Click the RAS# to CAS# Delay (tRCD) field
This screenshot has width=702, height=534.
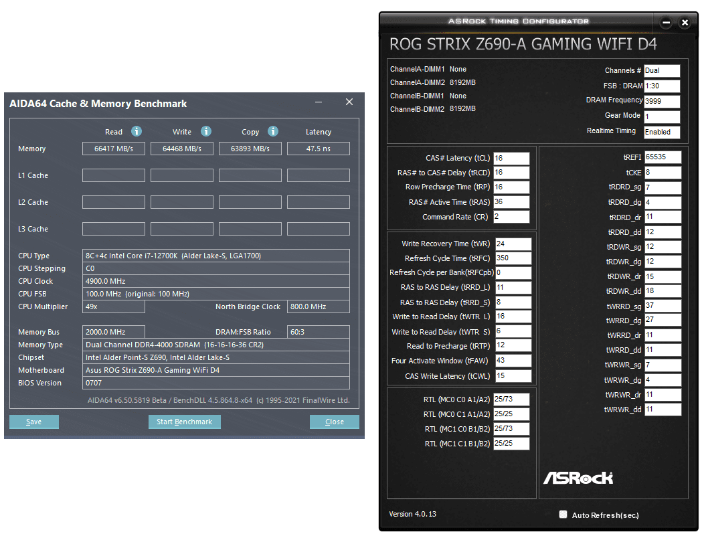point(511,173)
